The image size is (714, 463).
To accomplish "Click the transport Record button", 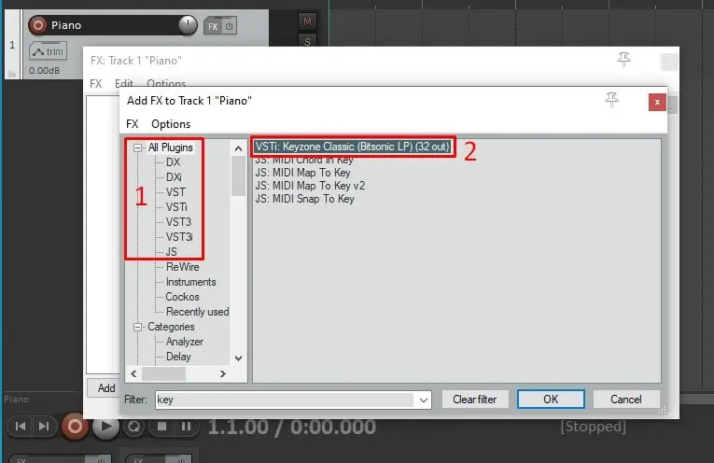I will (x=75, y=427).
